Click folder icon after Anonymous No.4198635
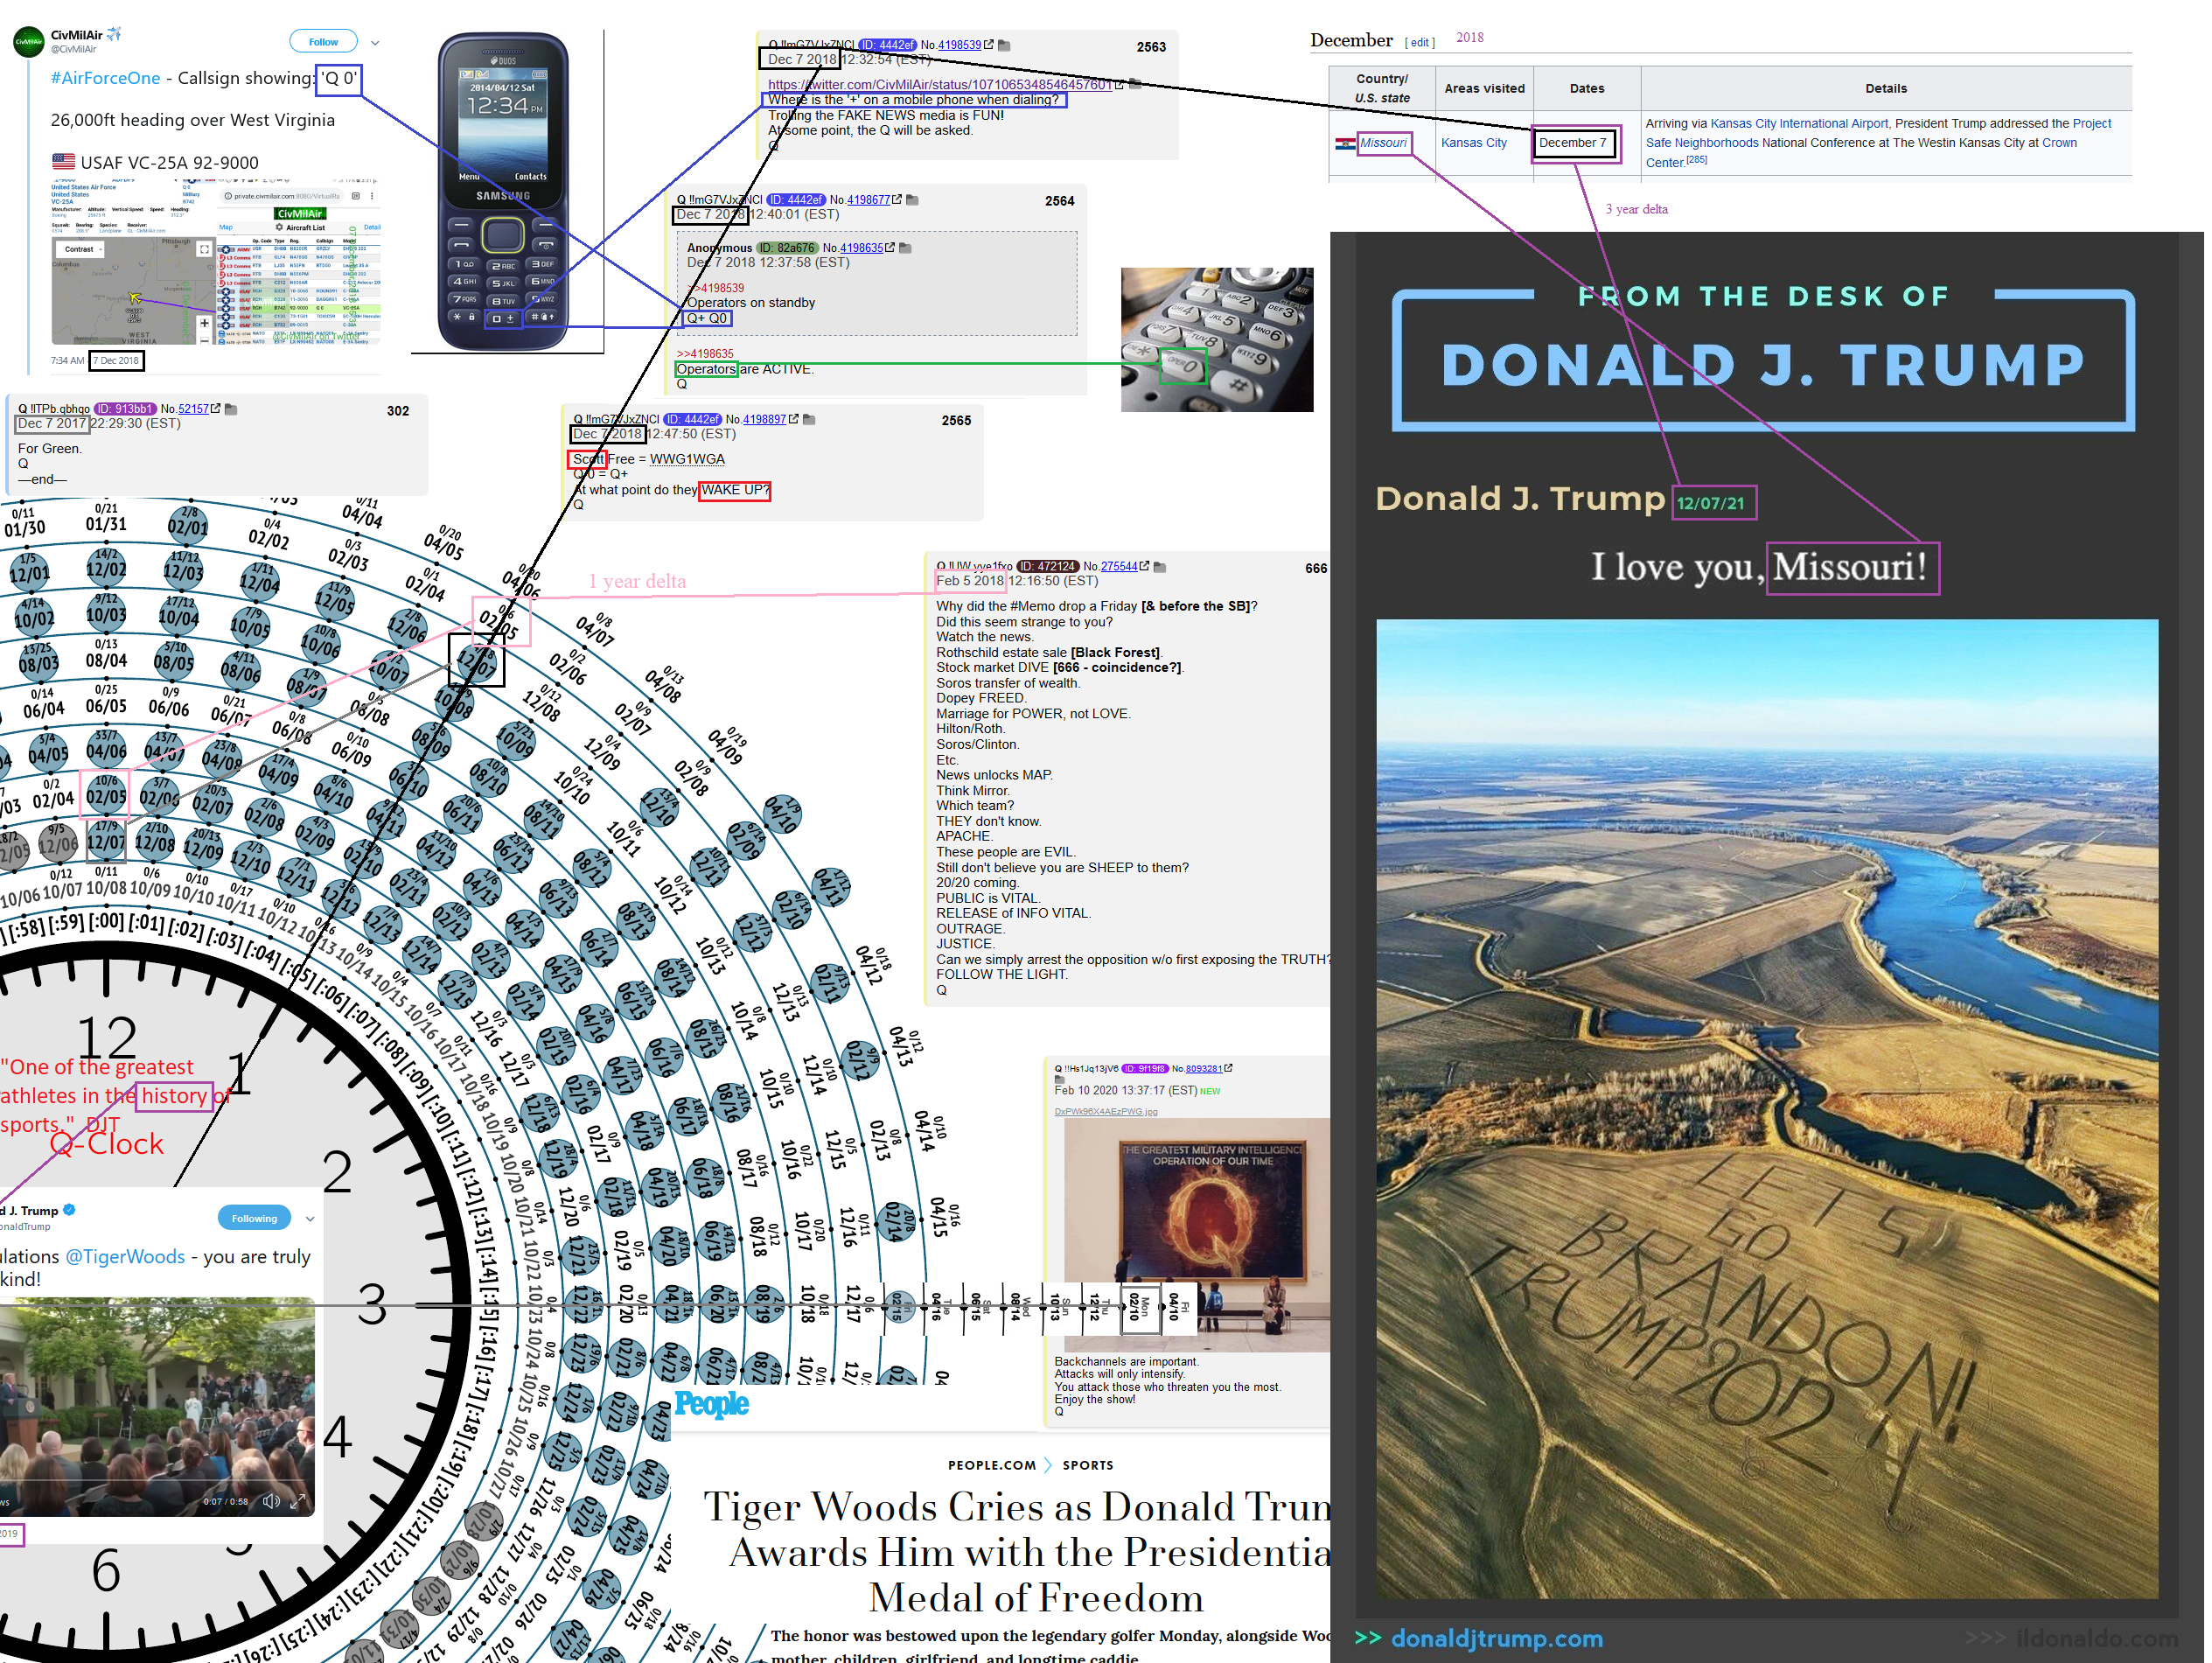 coord(905,248)
